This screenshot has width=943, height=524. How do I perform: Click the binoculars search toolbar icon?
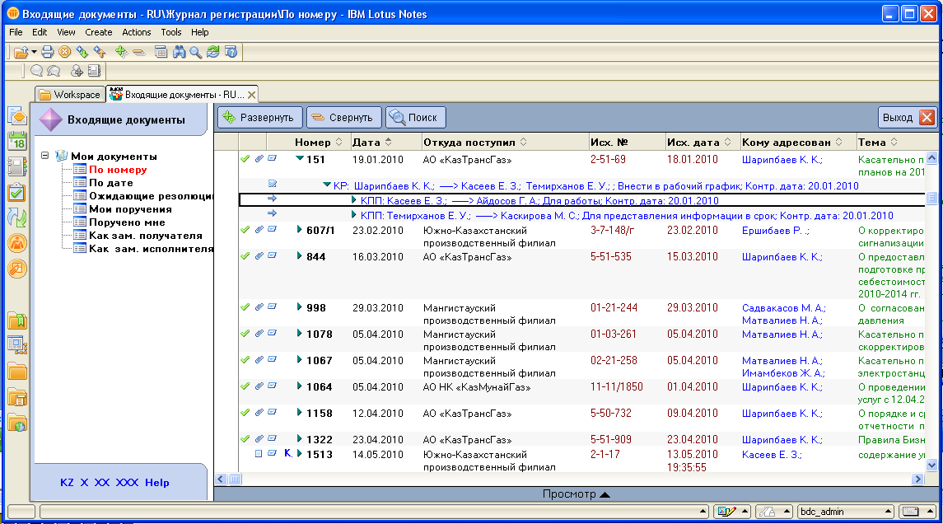pyautogui.click(x=179, y=52)
